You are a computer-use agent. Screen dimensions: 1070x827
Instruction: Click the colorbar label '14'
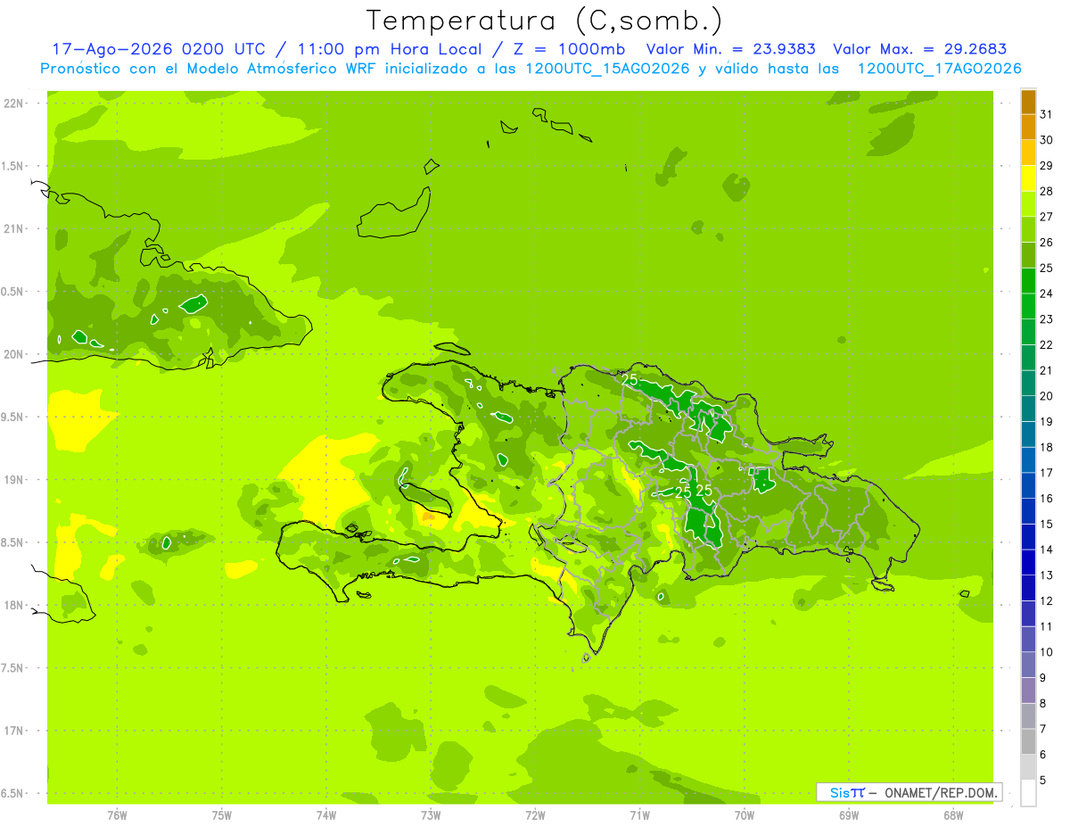[x=1047, y=550]
